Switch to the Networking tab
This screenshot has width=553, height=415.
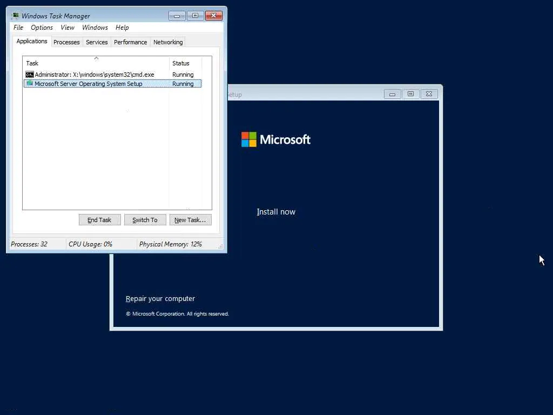[168, 42]
